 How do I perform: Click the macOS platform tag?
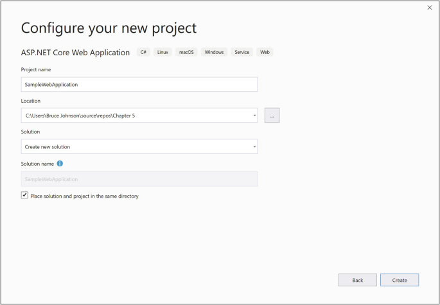[186, 52]
